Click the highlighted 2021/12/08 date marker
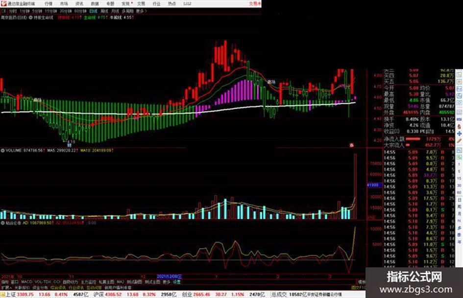Screen dimensions: 463x298 (x=170, y=277)
